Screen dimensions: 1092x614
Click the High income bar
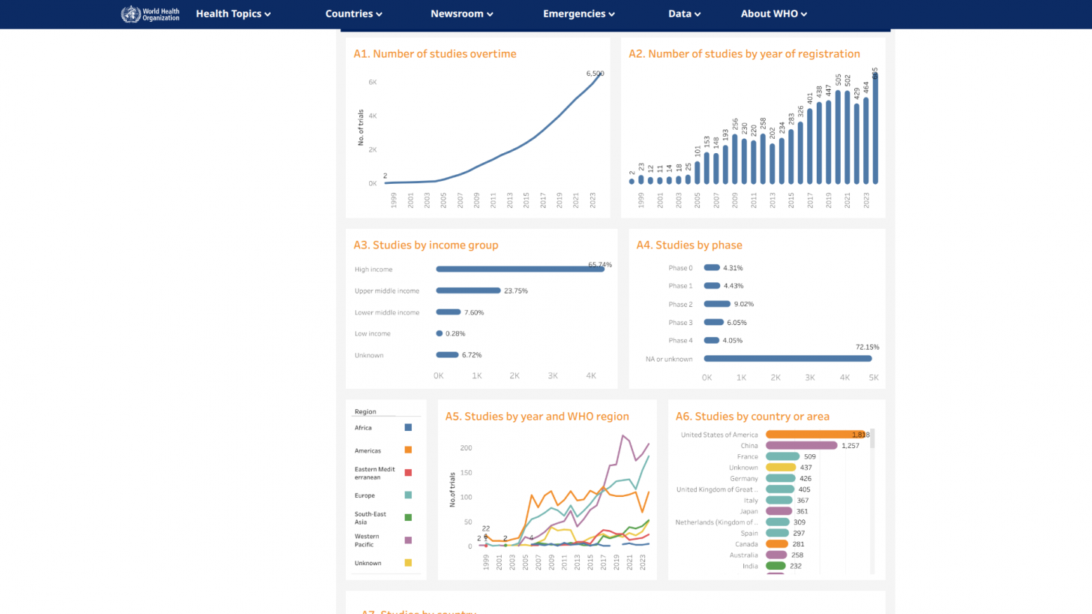click(520, 269)
